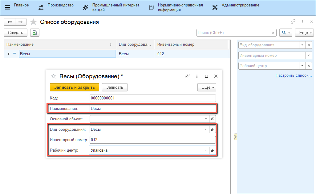Clear the Инвентарный номер filter

point(309,56)
